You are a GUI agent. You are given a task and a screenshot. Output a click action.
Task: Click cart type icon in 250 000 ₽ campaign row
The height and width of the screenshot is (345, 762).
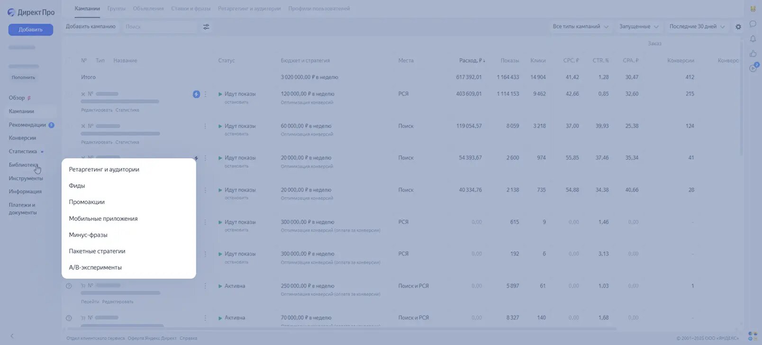tap(83, 286)
